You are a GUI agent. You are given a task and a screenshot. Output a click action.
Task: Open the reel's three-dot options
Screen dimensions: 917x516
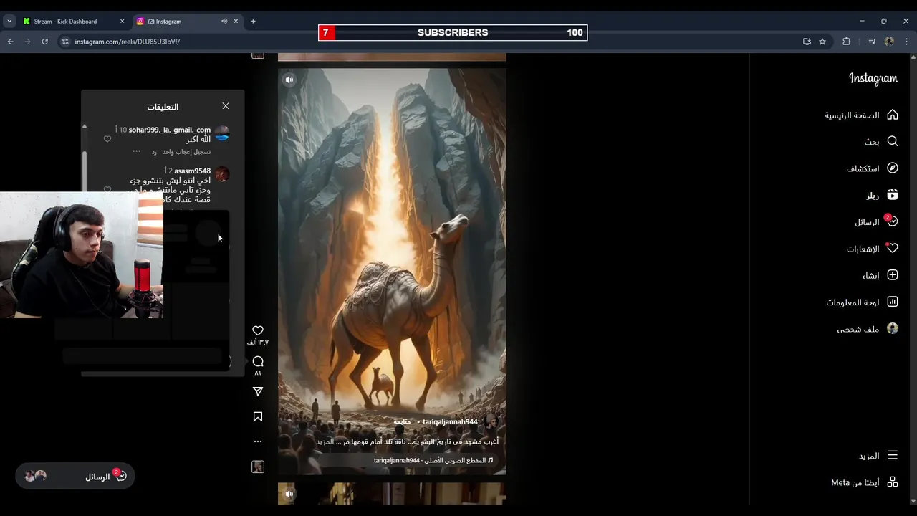[258, 441]
